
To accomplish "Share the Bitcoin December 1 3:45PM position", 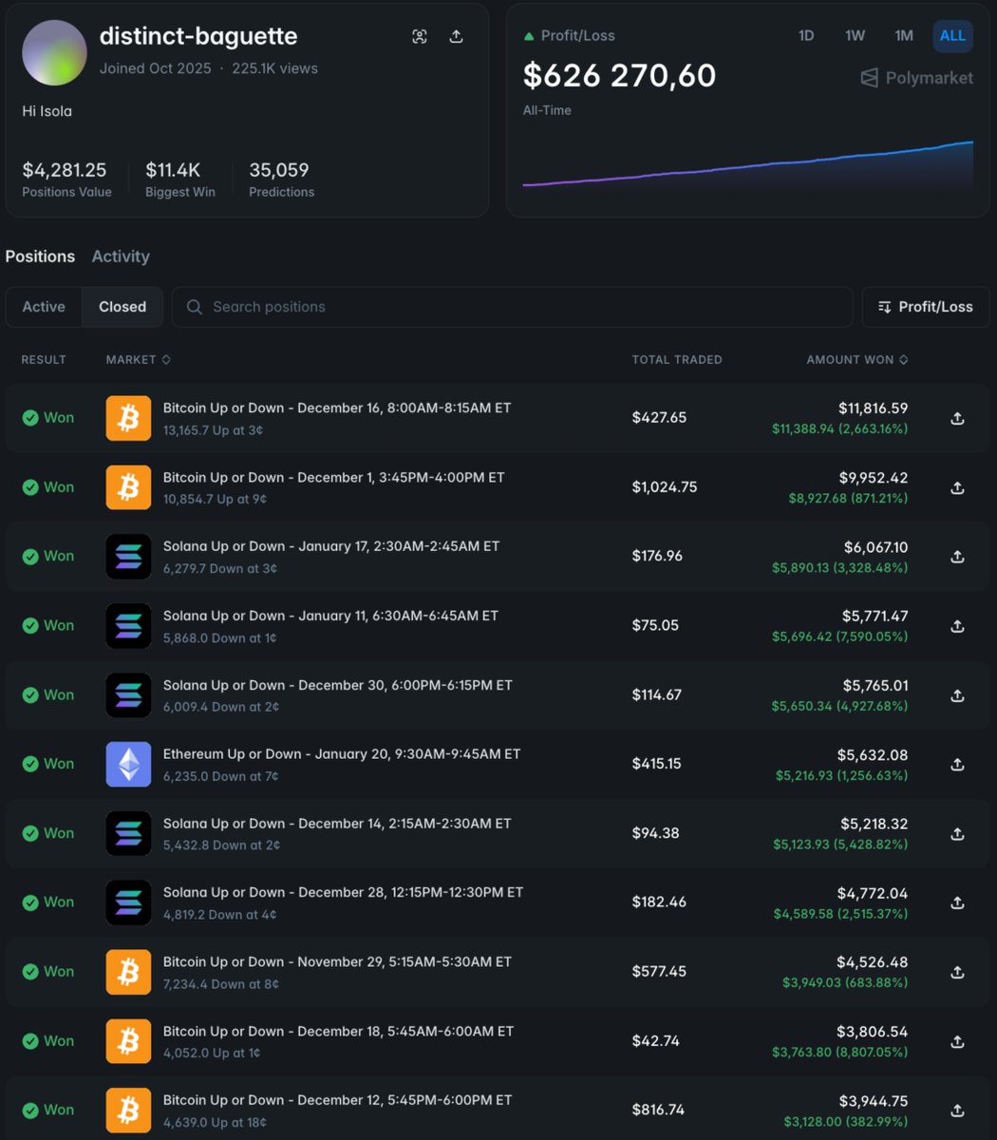I will (x=957, y=487).
